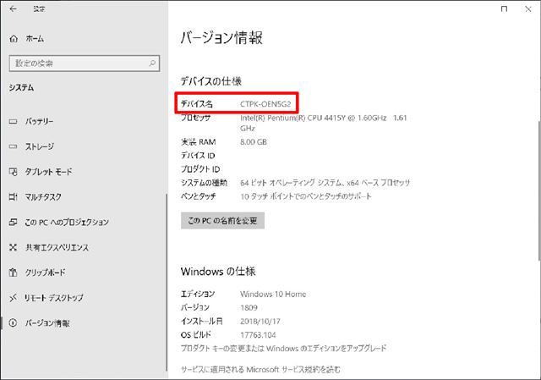541x380 pixels.
Task: Go back with the back arrow icon
Action: click(14, 9)
